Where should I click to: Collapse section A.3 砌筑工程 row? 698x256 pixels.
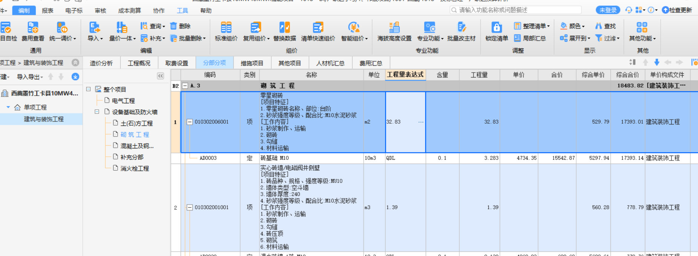pyautogui.click(x=185, y=86)
